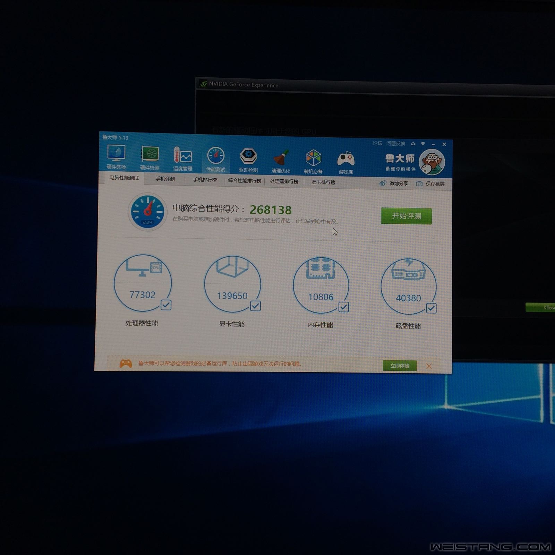The image size is (555, 555).
Task: Open the title bar dropdown menu arrow
Action: coord(423,144)
